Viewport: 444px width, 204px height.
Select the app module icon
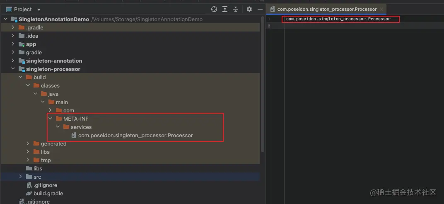(21, 44)
